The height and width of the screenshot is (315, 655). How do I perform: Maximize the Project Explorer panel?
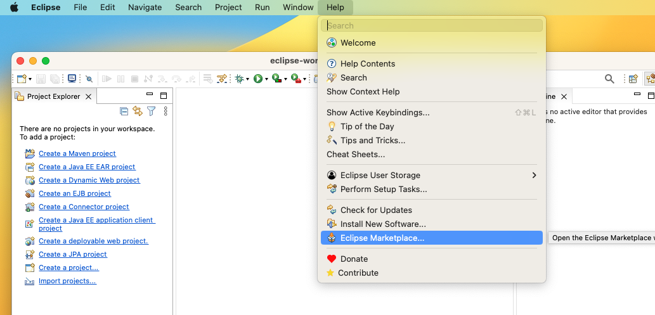pos(164,96)
